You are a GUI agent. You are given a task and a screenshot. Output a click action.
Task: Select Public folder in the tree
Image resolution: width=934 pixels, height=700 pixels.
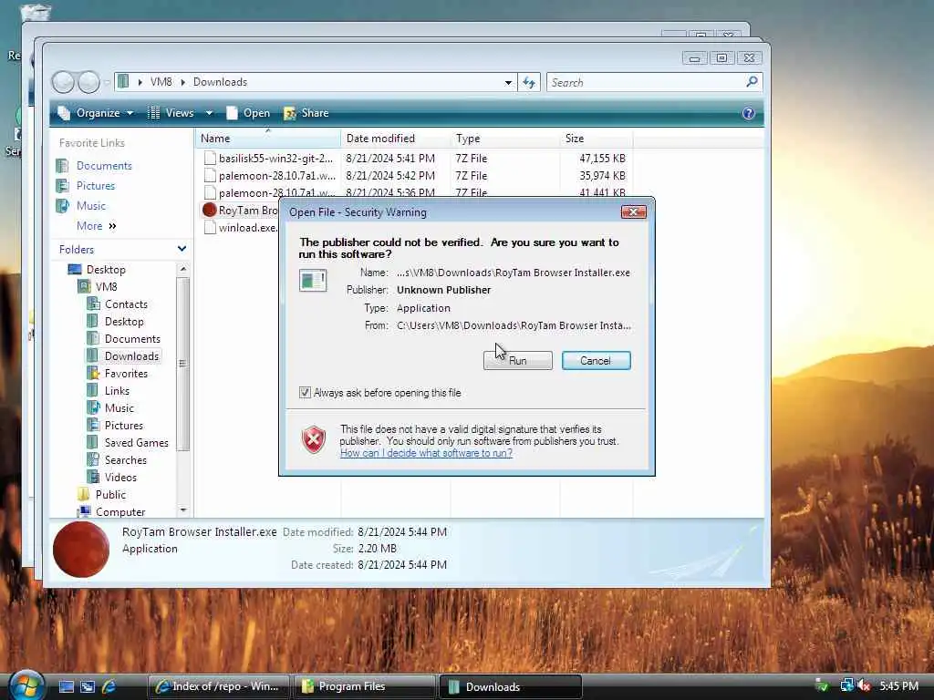(x=110, y=495)
